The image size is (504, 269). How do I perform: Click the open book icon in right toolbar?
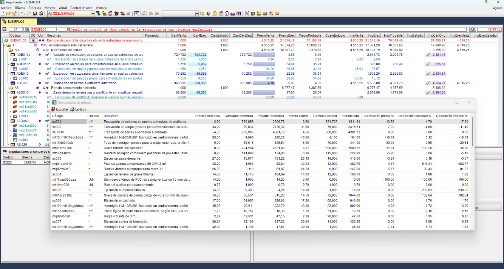tap(239, 14)
